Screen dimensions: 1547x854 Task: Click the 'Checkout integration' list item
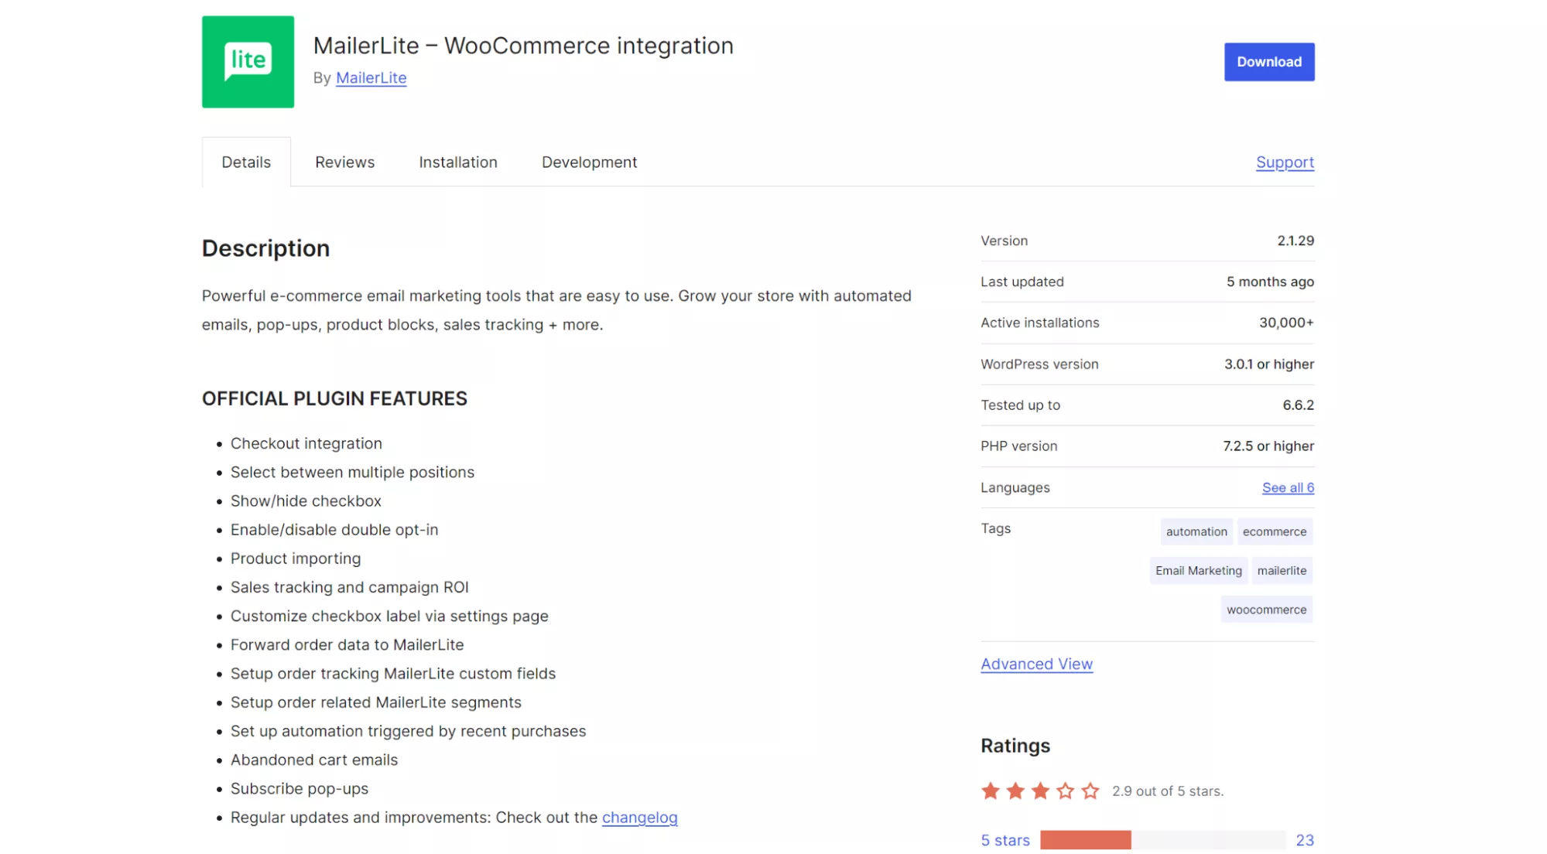(x=306, y=444)
